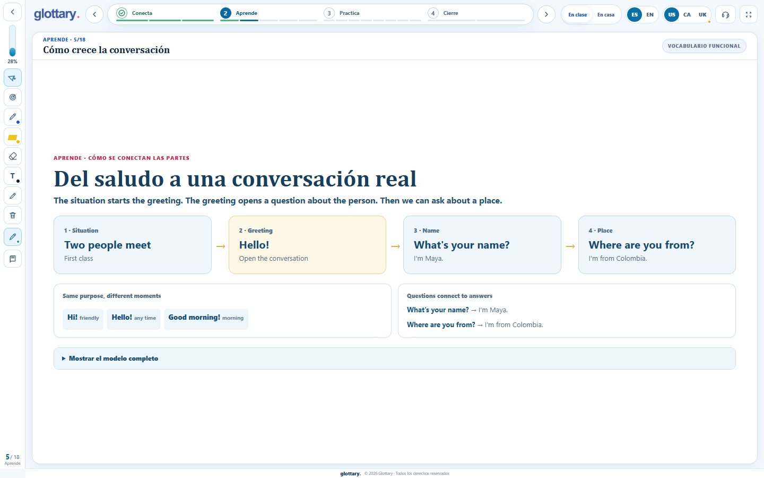Click the headset audio icon
The image size is (764, 478).
click(725, 14)
